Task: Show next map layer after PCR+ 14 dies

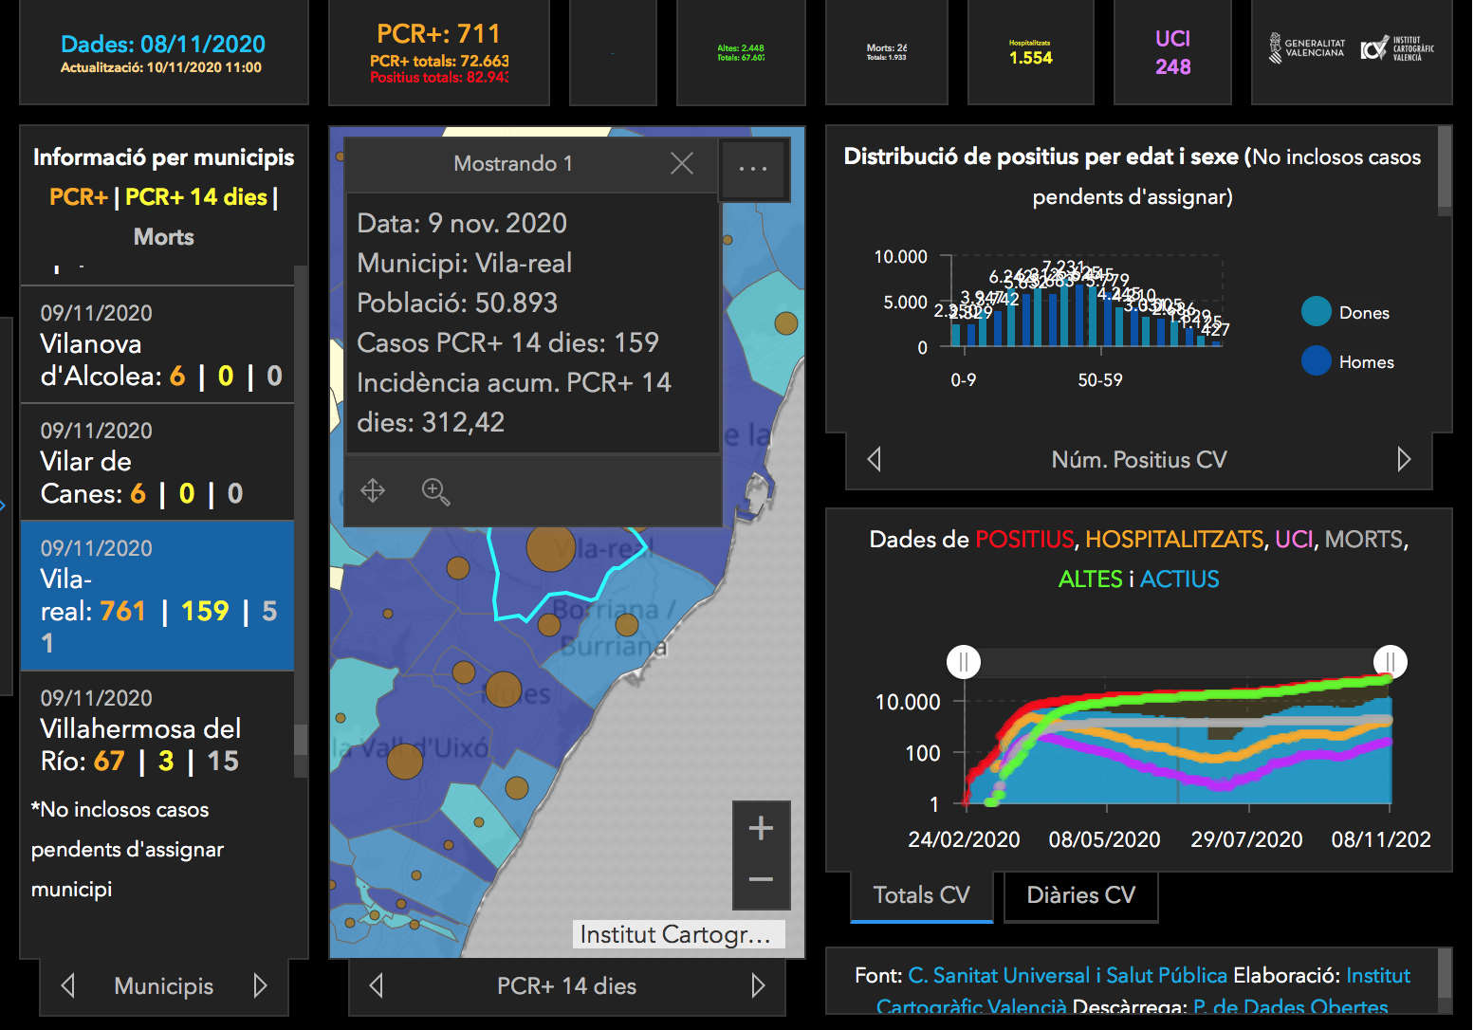Action: click(x=757, y=985)
